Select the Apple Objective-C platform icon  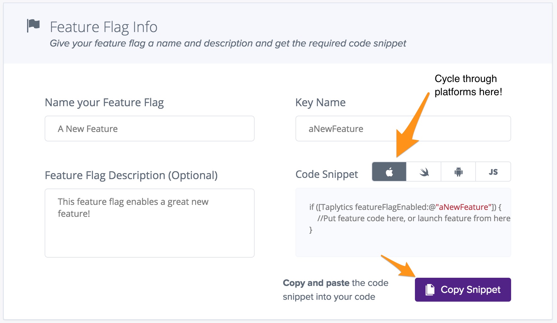(389, 172)
